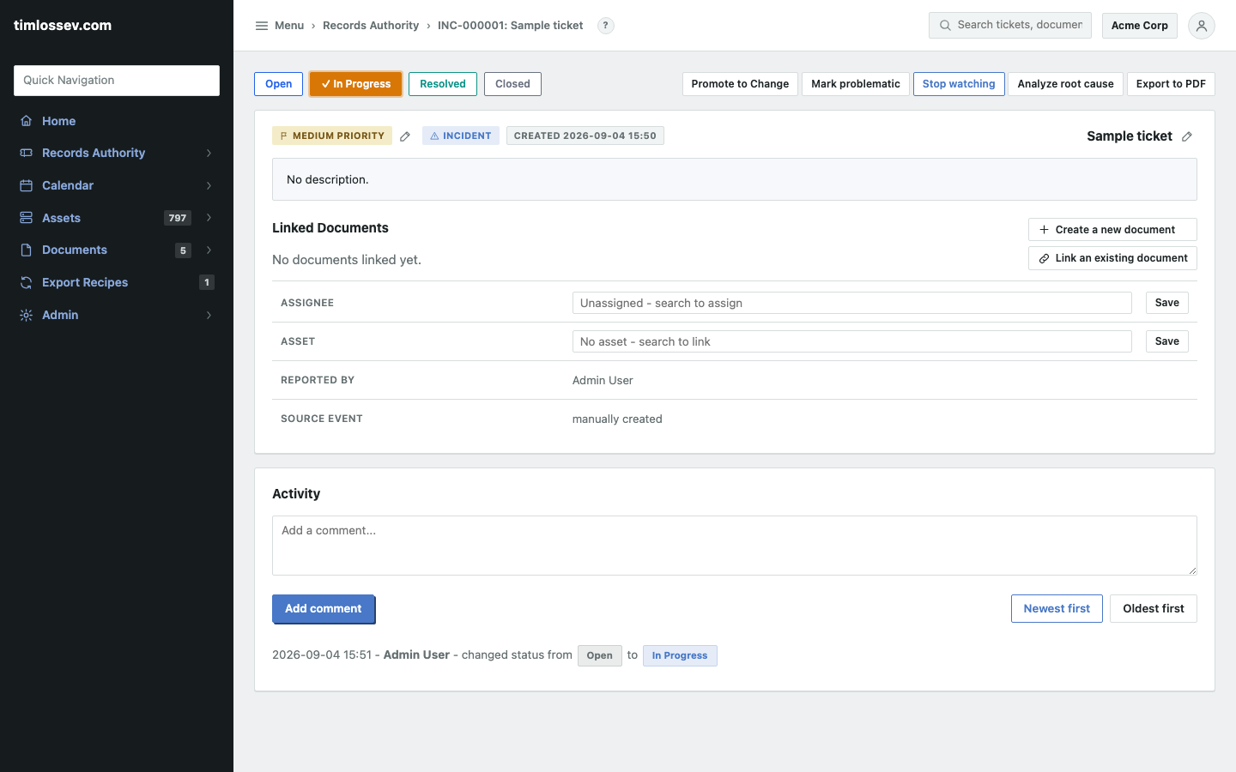Go to Records Authority breadcrumb
Viewport: 1236px width, 772px height.
click(x=371, y=26)
